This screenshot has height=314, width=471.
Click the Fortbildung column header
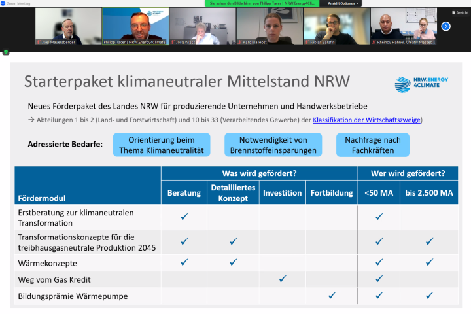[332, 193]
